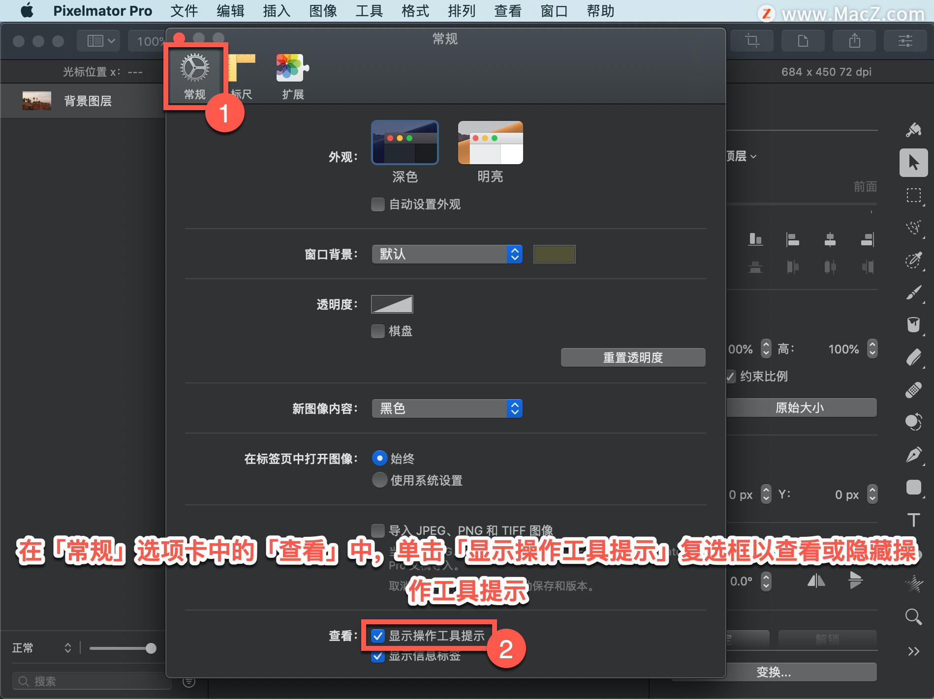Screen dimensions: 934x699
Task: Toggle constrain proportions checkbox
Action: (x=730, y=377)
